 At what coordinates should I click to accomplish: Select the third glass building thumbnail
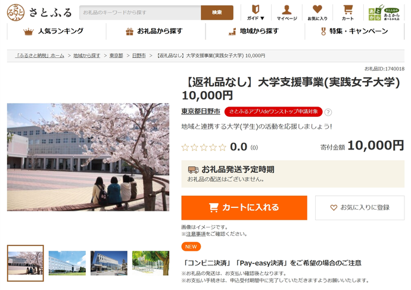(109, 263)
